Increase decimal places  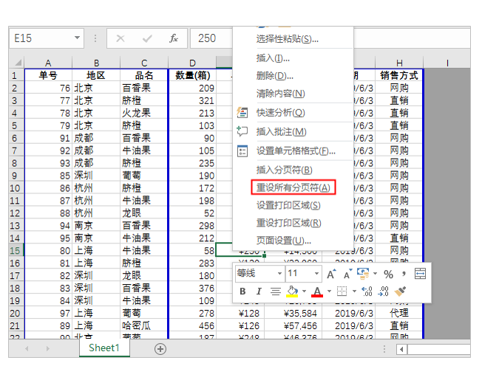pyautogui.click(x=367, y=291)
